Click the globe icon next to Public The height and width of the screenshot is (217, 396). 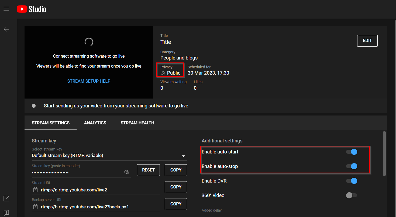(x=163, y=73)
